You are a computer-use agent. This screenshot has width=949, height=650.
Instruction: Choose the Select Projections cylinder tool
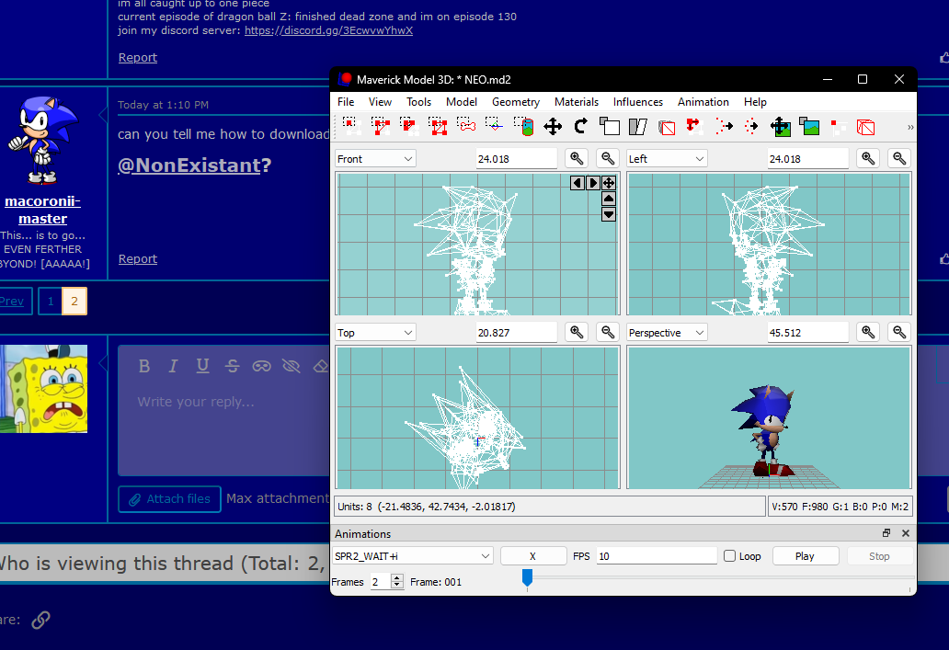(x=523, y=127)
